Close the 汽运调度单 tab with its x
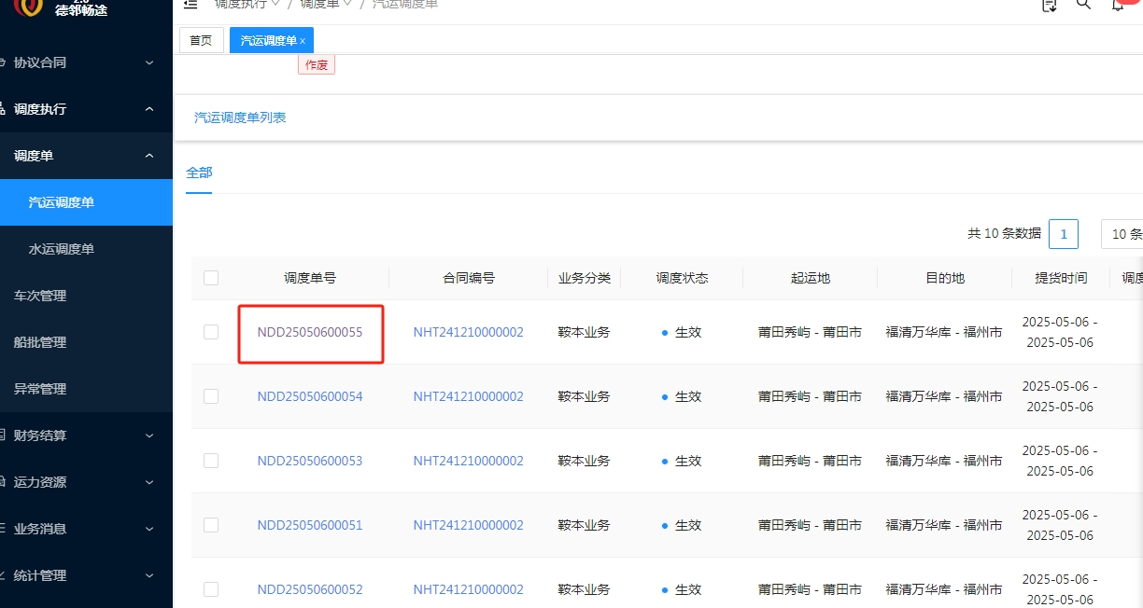 (303, 41)
